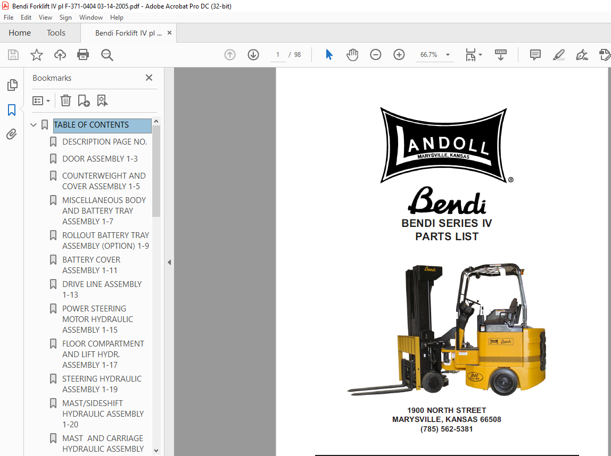Delete the selected bookmark with trash icon
This screenshot has width=611, height=456.
pyautogui.click(x=65, y=101)
